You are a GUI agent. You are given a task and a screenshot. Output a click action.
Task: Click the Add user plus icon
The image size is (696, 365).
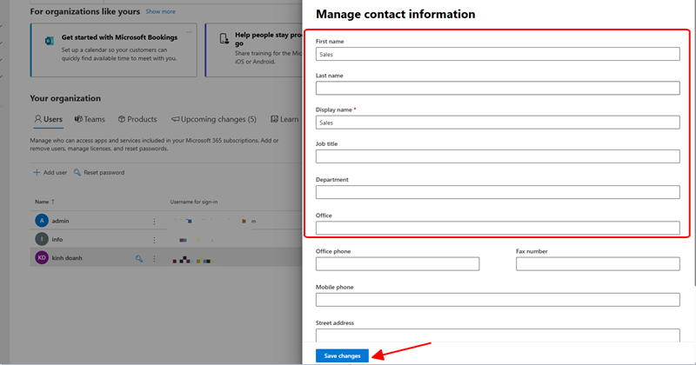pos(37,172)
